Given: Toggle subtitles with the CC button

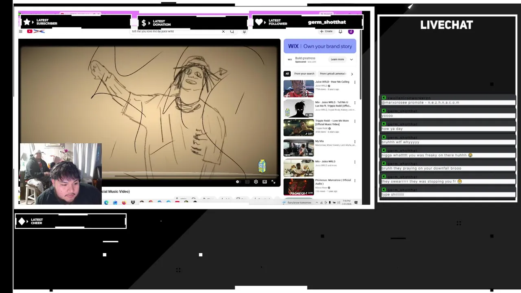Looking at the screenshot, I should [x=247, y=182].
